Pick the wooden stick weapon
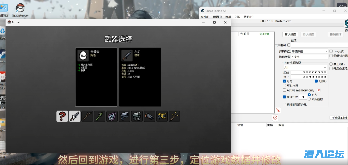Viewport: 348px width, 165px height. [87, 116]
